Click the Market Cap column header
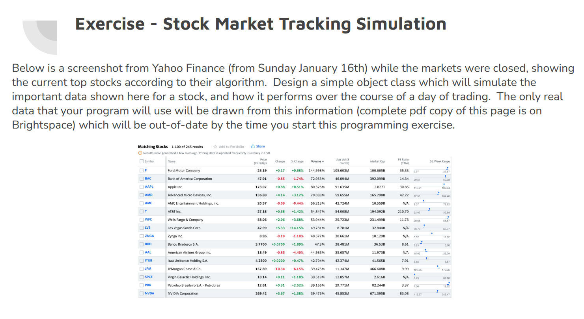This screenshot has height=319, width=584. (x=377, y=161)
